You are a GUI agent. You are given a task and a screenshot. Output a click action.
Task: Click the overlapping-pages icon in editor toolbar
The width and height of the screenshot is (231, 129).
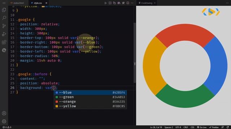pyautogui.click(x=114, y=3)
